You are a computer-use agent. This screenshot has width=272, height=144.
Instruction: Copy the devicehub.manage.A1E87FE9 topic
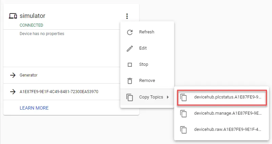coord(222,113)
